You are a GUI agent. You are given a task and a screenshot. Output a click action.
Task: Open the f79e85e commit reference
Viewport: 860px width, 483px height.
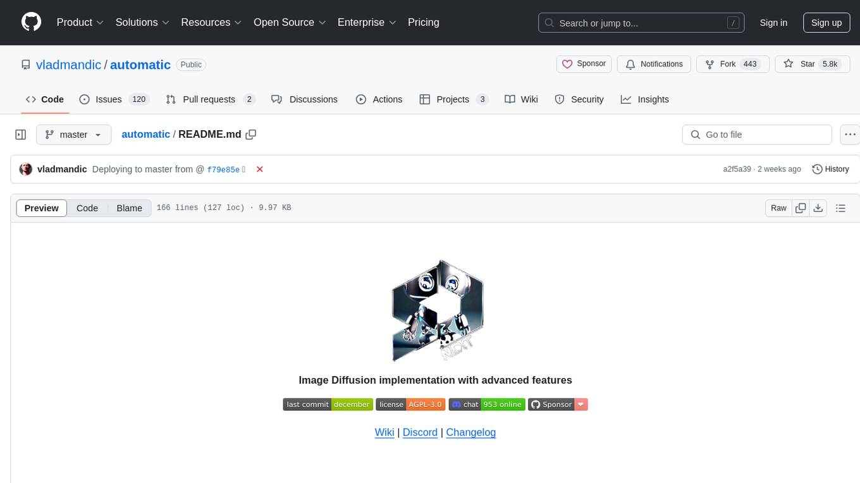[x=223, y=169]
